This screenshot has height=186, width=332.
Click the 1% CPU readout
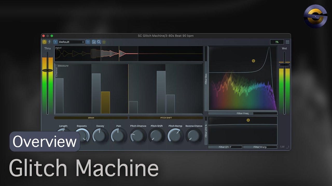tap(277, 42)
